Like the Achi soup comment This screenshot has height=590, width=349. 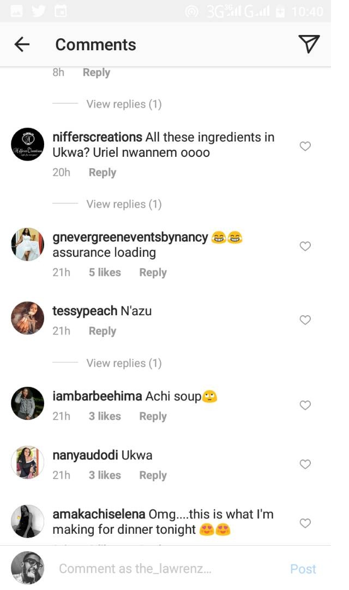pos(305,405)
